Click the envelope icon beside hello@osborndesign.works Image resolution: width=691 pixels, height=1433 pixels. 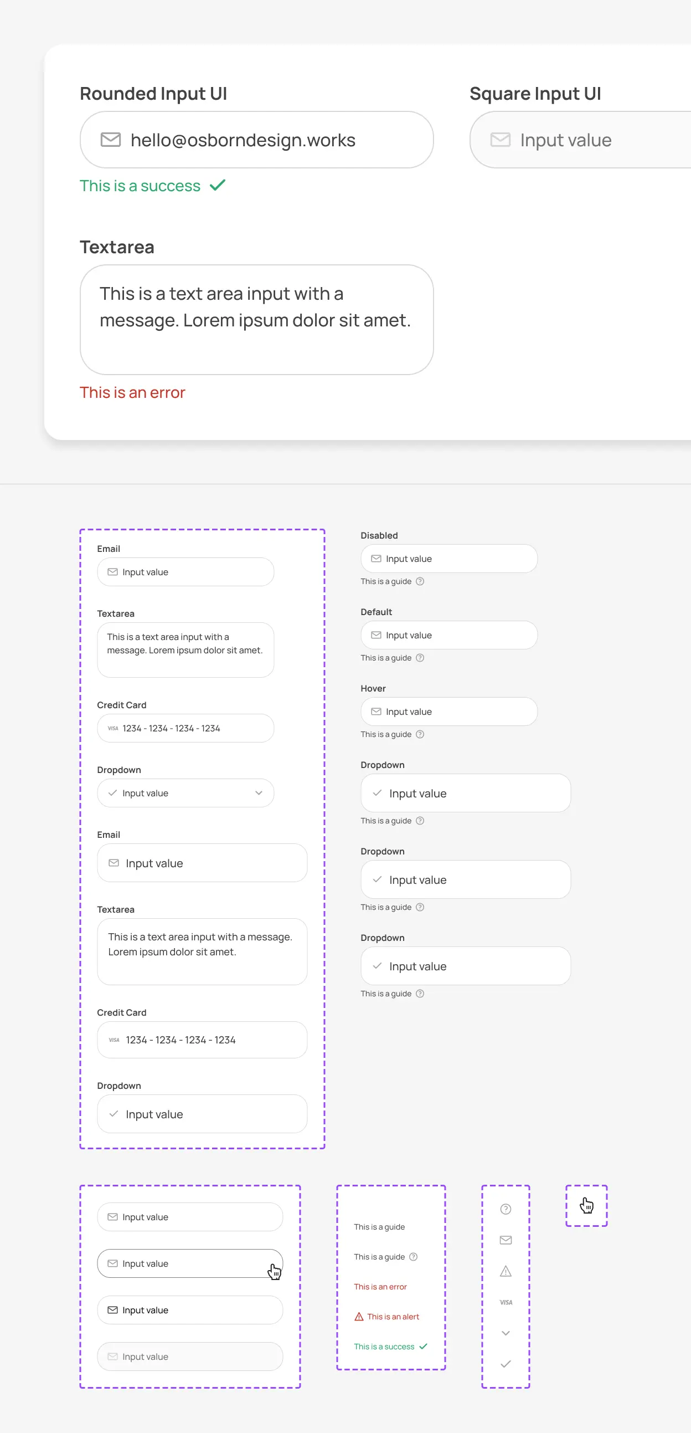coord(110,140)
